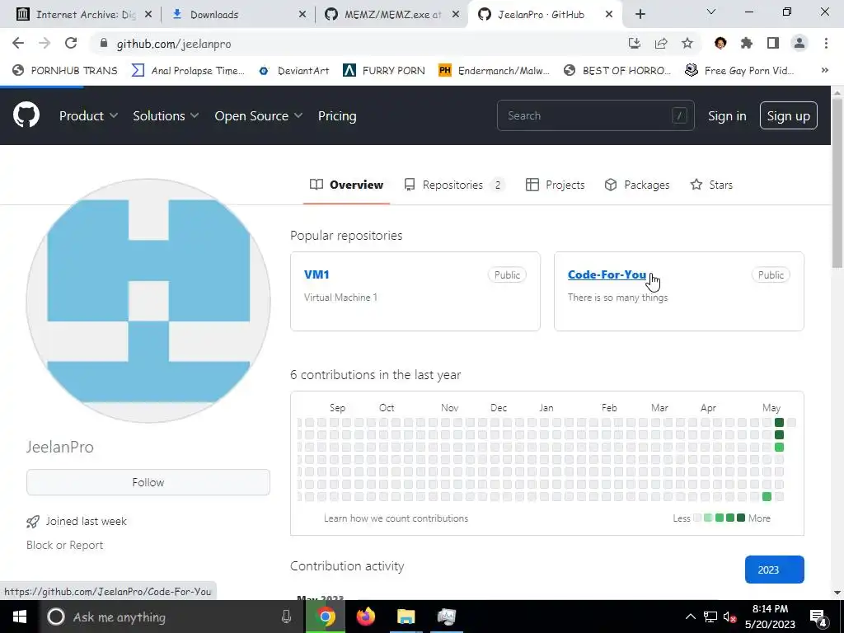844x633 pixels.
Task: Open the Action Center notifications icon
Action: click(818, 617)
